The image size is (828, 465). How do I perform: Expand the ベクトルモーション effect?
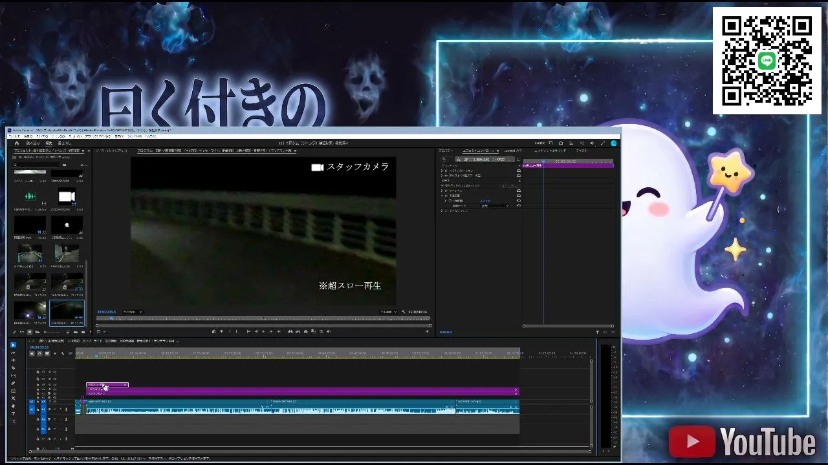click(442, 170)
